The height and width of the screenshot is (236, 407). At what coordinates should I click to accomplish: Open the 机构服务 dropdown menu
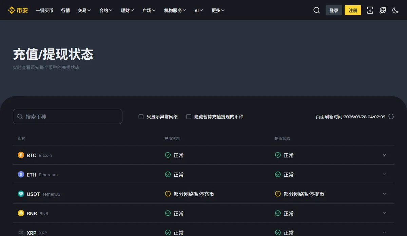click(175, 11)
